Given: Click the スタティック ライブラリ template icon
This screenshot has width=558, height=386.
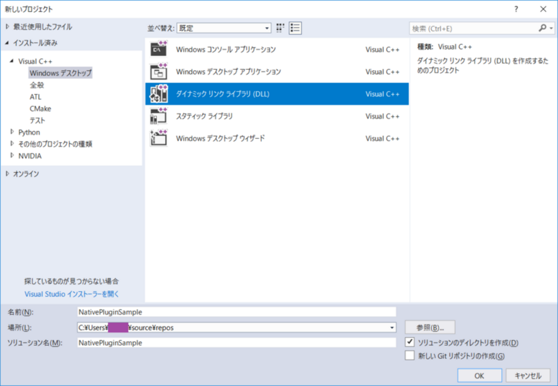Looking at the screenshot, I should point(158,116).
